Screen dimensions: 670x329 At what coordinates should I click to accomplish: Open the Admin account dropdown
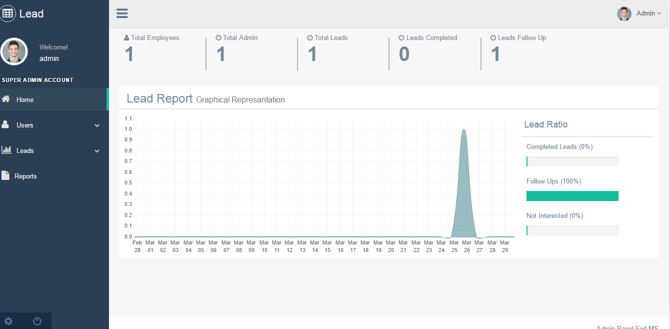click(648, 13)
